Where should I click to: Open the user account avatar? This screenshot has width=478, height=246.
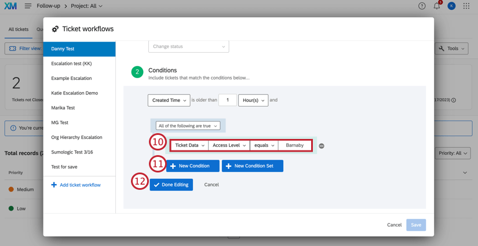point(451,6)
